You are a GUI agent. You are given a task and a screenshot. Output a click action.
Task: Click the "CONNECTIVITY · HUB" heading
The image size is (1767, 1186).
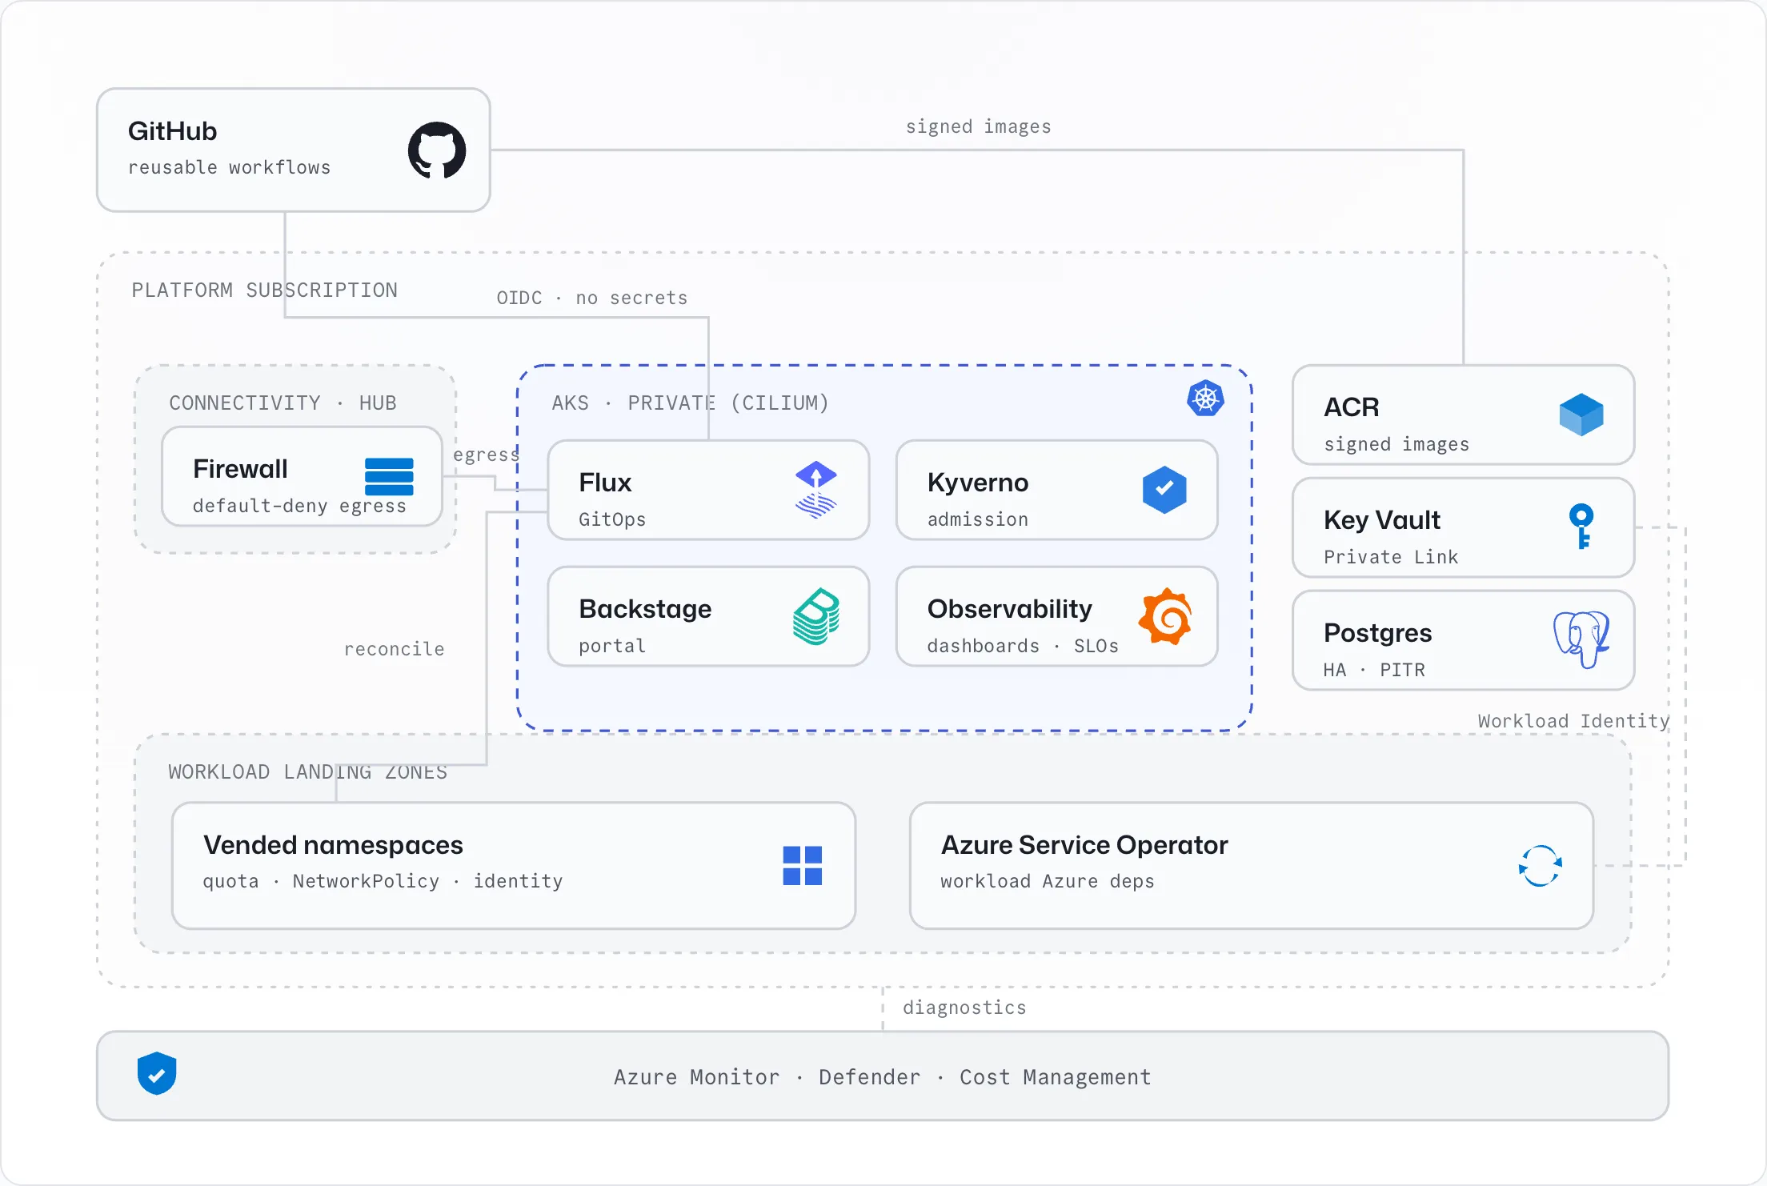pyautogui.click(x=282, y=403)
